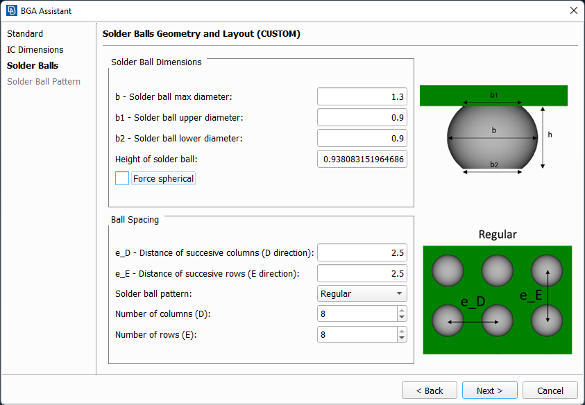Go to IC Dimensions page

[x=35, y=50]
